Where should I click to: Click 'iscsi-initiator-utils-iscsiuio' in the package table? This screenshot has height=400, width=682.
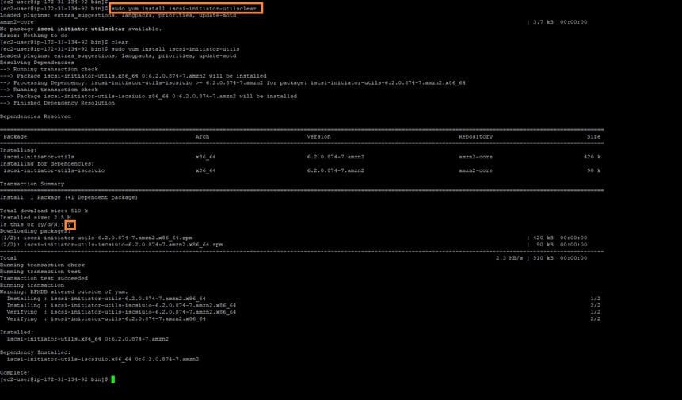click(54, 170)
